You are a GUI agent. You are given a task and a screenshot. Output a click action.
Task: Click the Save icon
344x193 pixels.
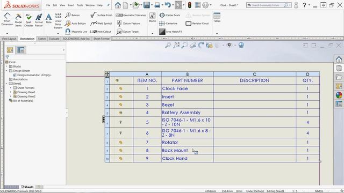(x=147, y=5)
